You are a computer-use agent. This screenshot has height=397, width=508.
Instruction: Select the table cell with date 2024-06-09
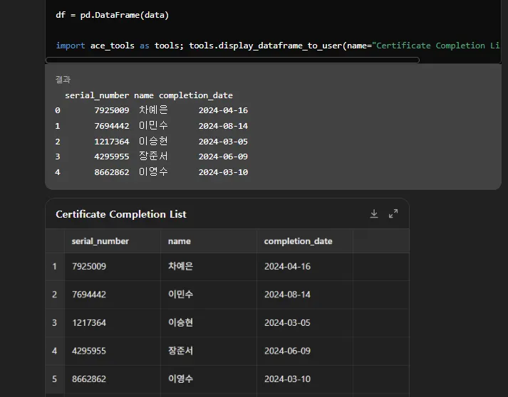pos(287,351)
